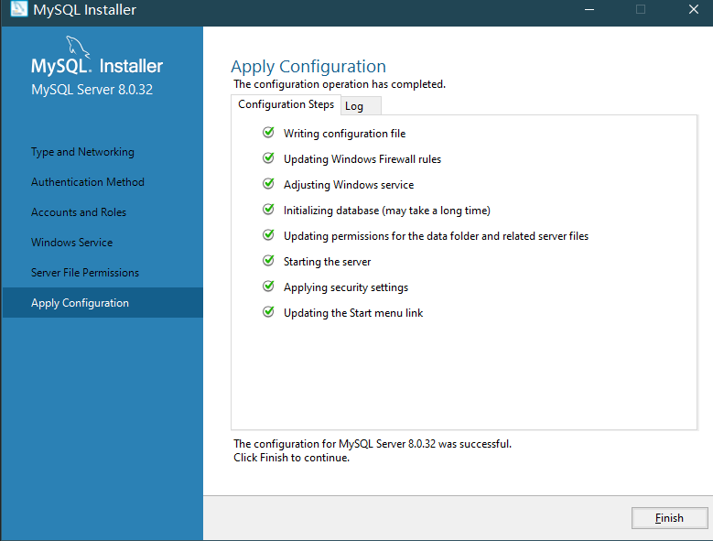The height and width of the screenshot is (541, 713).
Task: Click the Finish button
Action: (669, 518)
